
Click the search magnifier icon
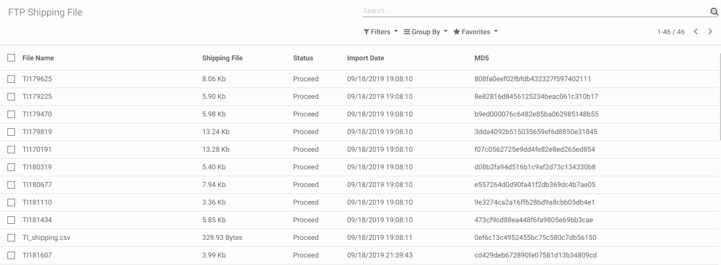click(714, 11)
